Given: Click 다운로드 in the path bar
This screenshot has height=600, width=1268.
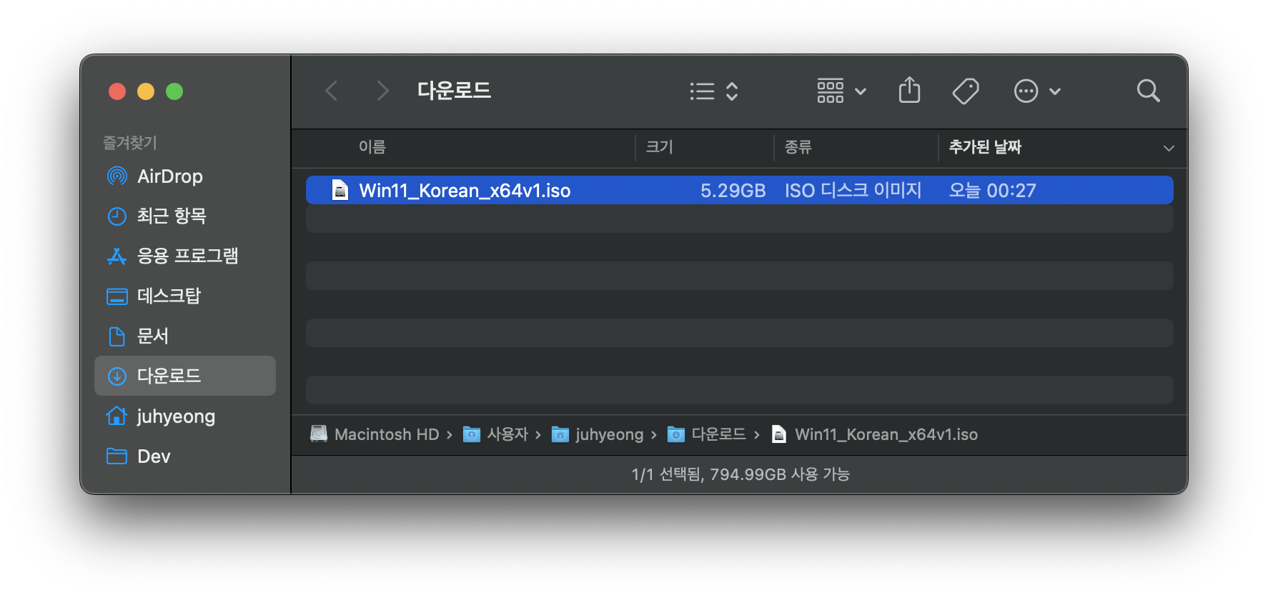Looking at the screenshot, I should 718,434.
